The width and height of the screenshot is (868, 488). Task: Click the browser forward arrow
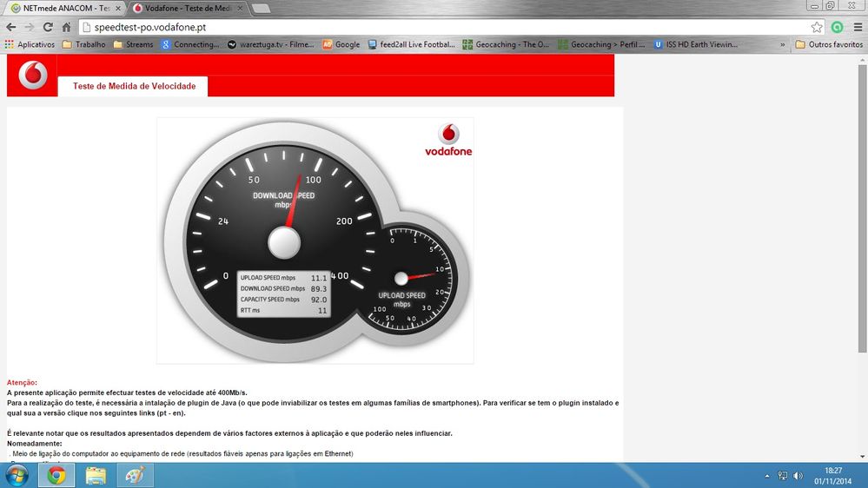pos(30,27)
